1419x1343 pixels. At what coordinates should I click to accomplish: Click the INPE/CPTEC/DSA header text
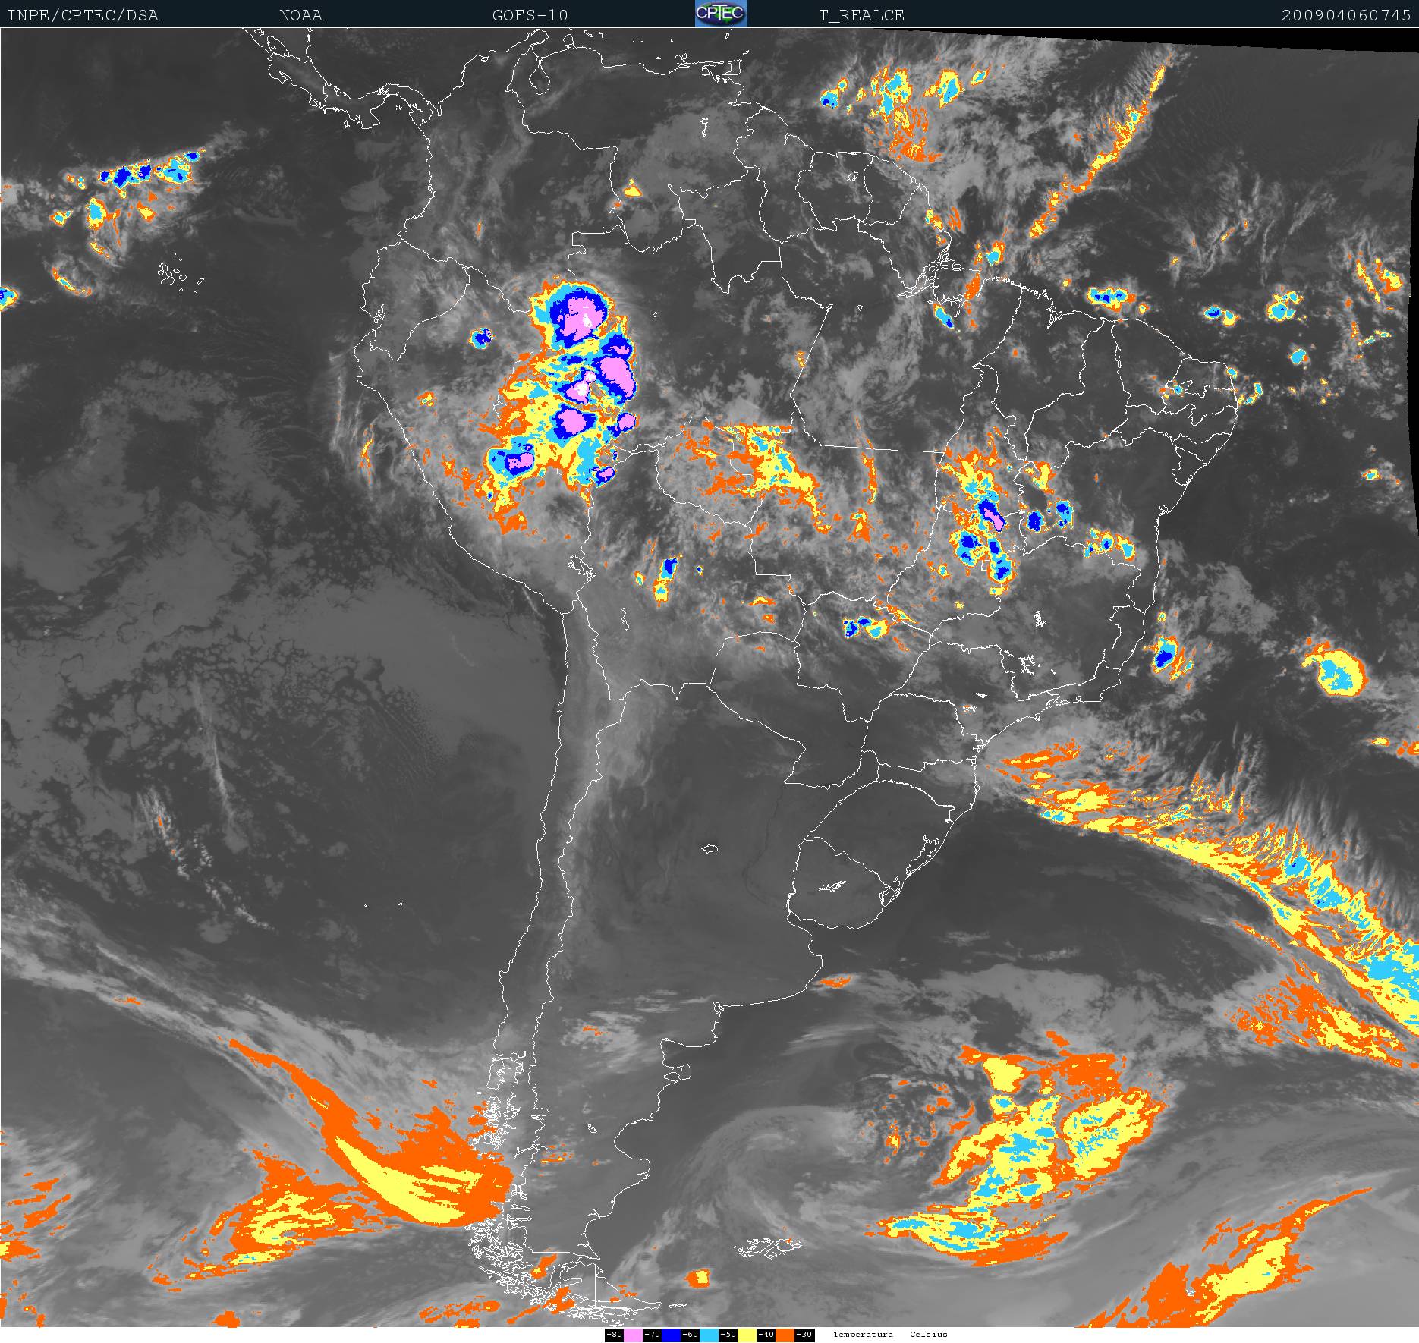[x=83, y=15]
